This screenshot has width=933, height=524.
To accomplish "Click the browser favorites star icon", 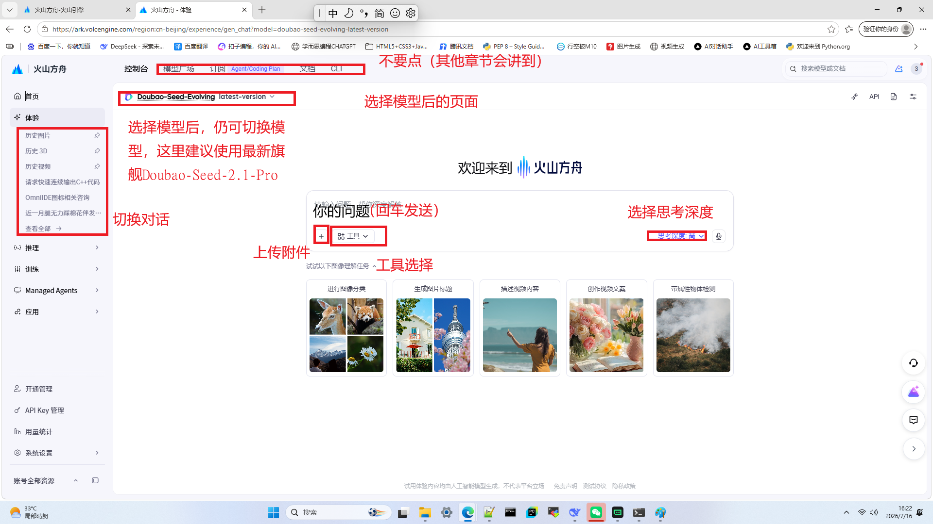I will click(831, 29).
